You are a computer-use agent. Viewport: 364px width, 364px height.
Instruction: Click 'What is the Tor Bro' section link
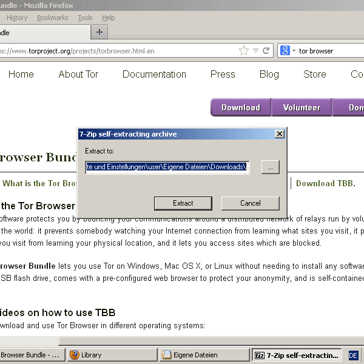point(39,183)
